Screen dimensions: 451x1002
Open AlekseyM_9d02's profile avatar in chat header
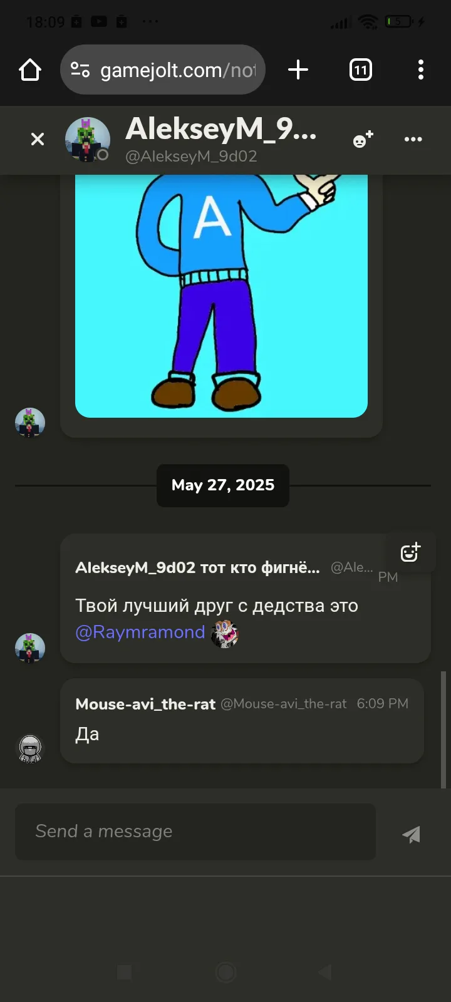[87, 138]
